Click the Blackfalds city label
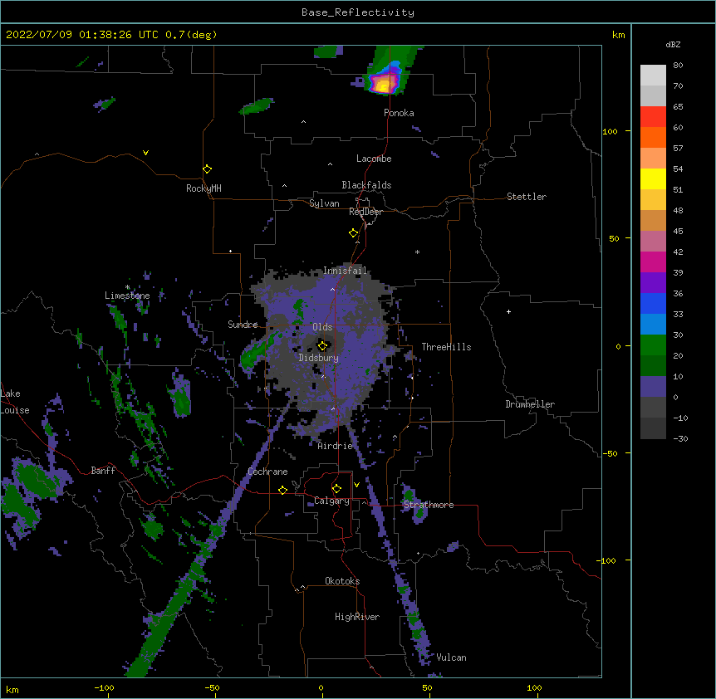This screenshot has width=716, height=699. [x=366, y=185]
